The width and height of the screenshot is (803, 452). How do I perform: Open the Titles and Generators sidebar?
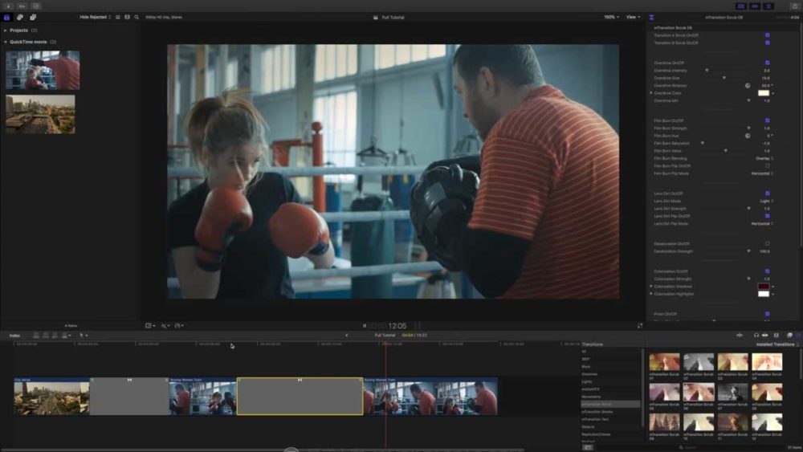33,17
